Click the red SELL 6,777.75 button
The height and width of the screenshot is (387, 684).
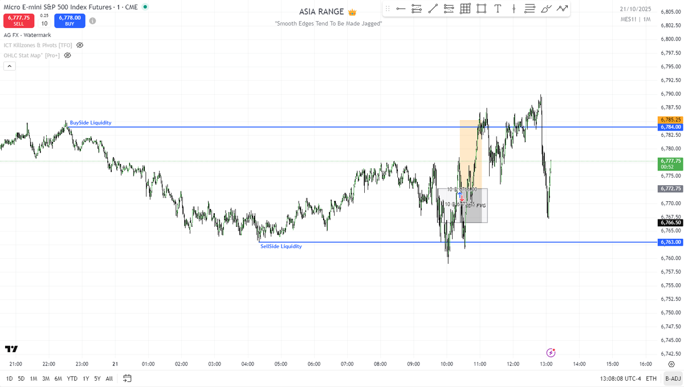click(18, 21)
